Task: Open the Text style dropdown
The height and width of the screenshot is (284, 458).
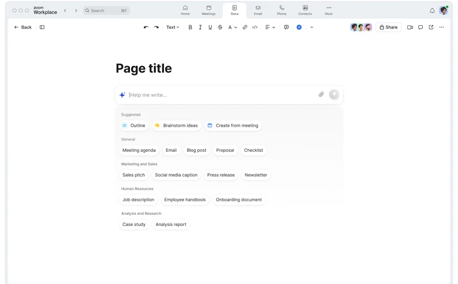Action: (x=173, y=27)
